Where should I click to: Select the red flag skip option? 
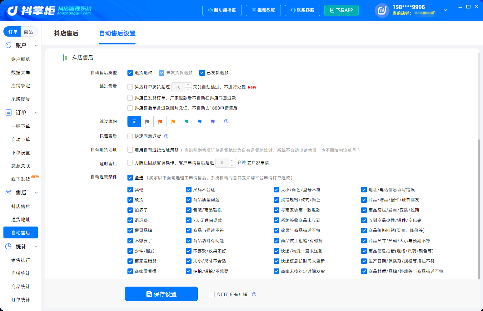point(160,121)
